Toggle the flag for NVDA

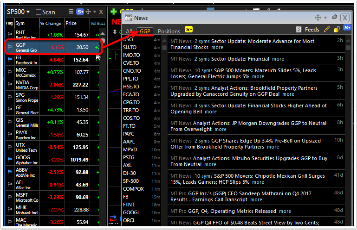(x=10, y=84)
